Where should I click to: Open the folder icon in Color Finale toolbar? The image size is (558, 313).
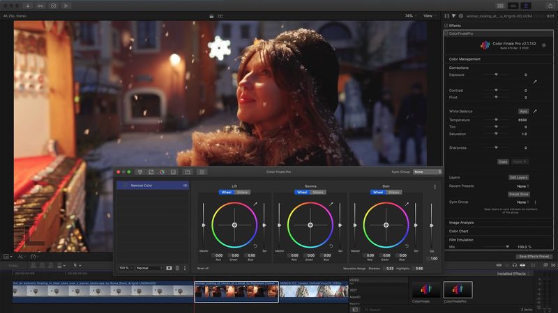187,171
